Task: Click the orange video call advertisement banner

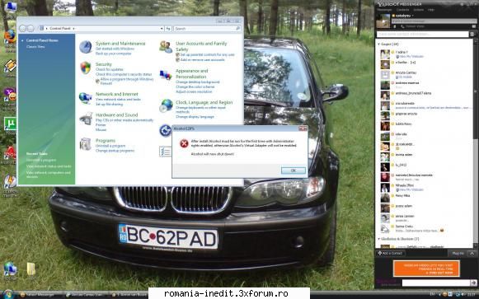Action: (426, 269)
